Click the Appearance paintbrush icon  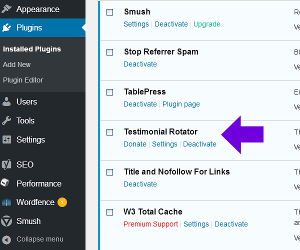click(7, 9)
